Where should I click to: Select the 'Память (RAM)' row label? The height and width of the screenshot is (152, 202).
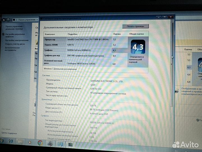coord(51,45)
